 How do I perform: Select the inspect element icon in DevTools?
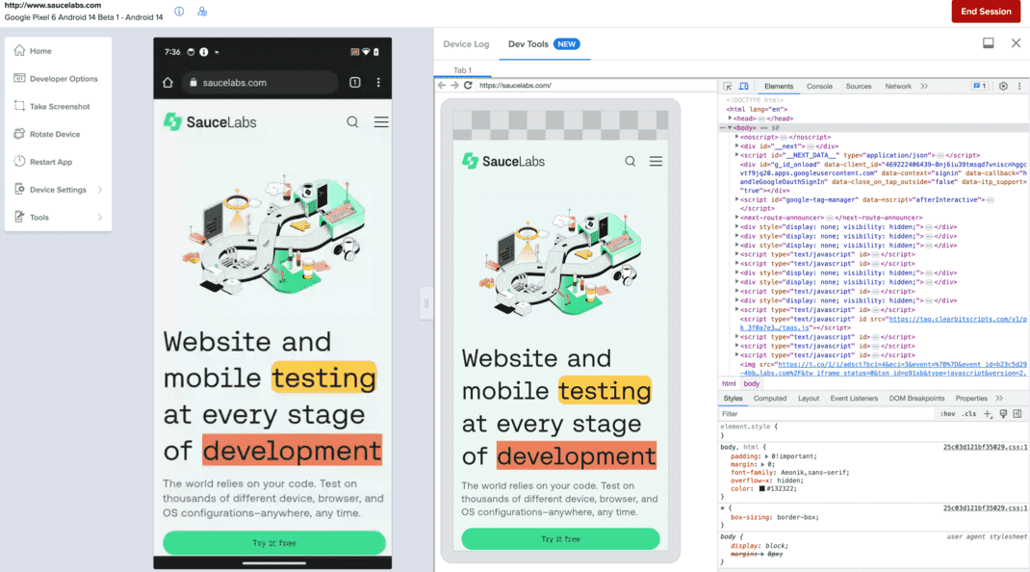tap(727, 86)
